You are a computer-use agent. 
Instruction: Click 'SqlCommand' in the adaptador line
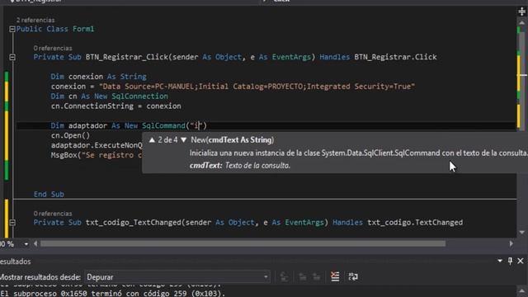click(163, 125)
